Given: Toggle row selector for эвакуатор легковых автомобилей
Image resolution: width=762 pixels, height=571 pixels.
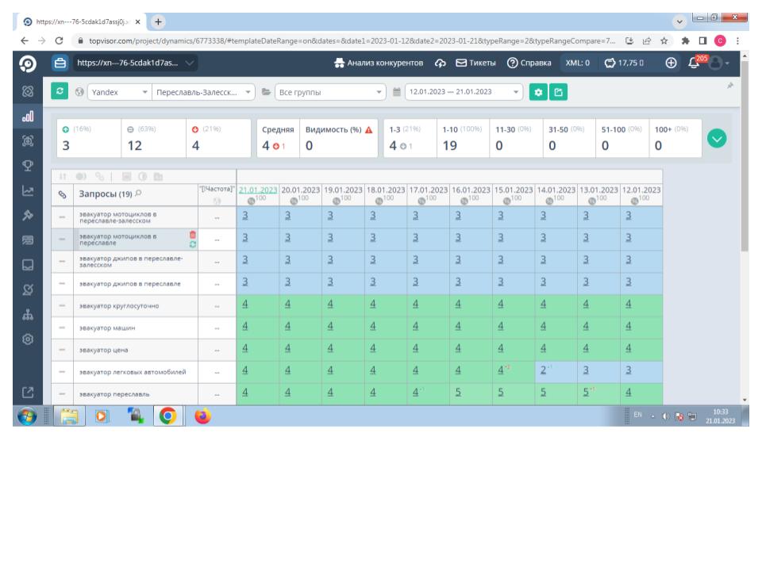Looking at the screenshot, I should (62, 372).
